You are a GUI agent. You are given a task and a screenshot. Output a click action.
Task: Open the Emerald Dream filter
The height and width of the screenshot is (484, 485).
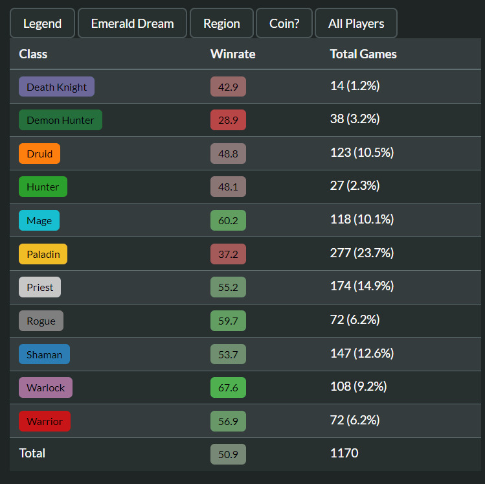tap(132, 23)
